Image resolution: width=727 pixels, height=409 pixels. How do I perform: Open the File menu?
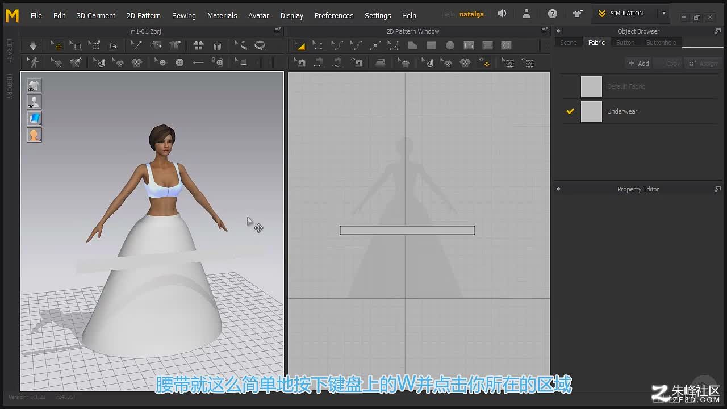tap(36, 15)
